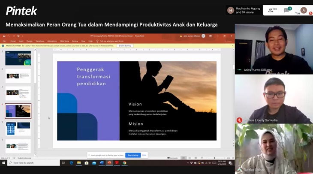Screen dimensions: 313x174
Task: Click the Redo icon in quick access toolbar
Action: 14,36
